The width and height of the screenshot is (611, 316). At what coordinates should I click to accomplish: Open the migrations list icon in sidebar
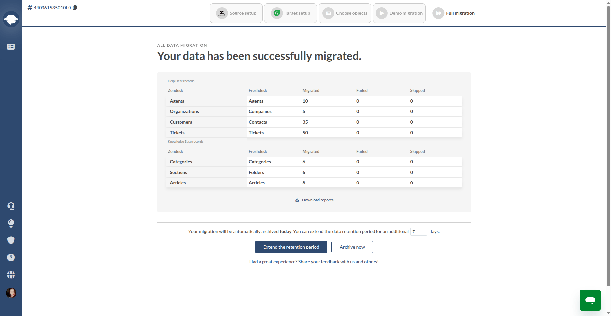(11, 47)
